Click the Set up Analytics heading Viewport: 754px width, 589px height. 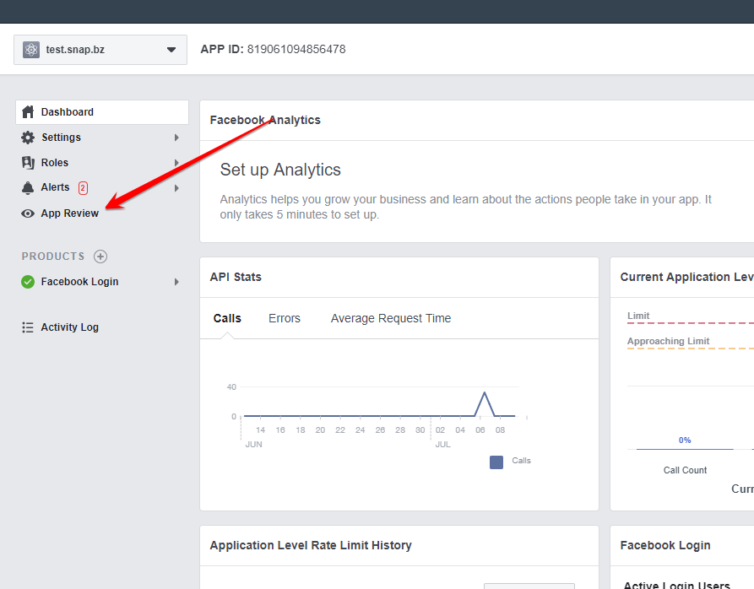pos(280,170)
